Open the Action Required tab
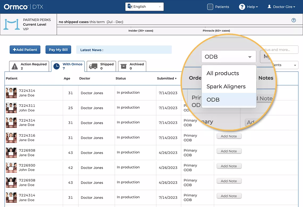Image resolution: width=303 pixels, height=207 pixels. [29, 66]
